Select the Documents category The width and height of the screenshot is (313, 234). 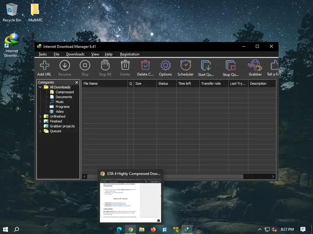[x=61, y=97]
